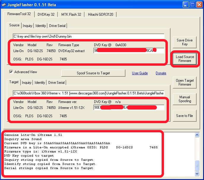This screenshot has width=204, height=180.
Task: Click the target firmware path field
Action: coord(89,93)
